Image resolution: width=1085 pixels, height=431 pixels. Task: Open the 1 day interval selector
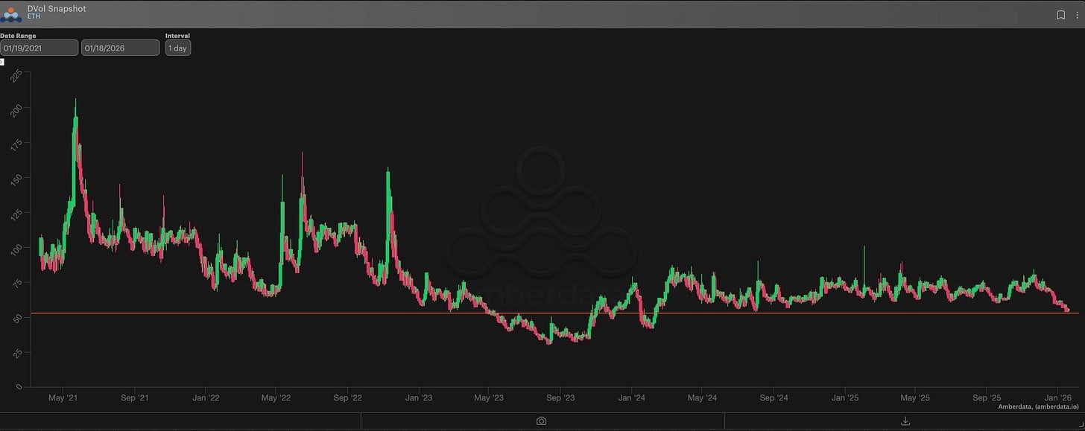coord(177,48)
